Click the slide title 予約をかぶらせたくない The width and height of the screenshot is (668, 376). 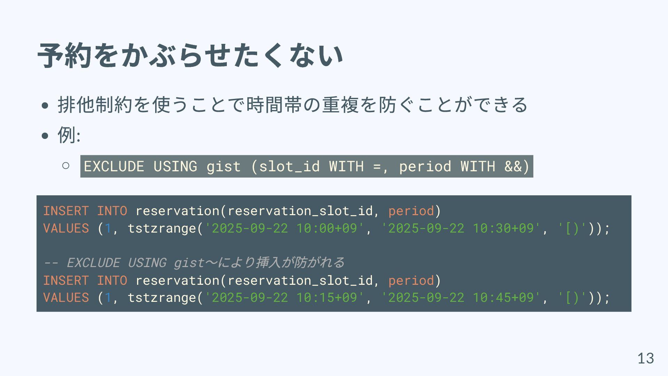tap(190, 56)
